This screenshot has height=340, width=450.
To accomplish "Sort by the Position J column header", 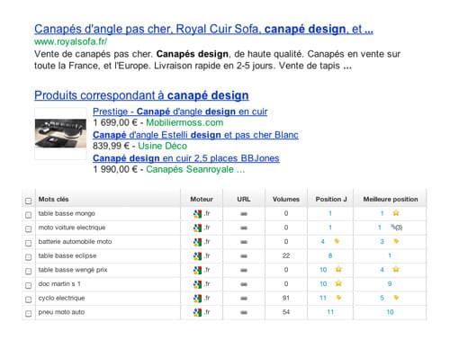I will click(331, 199).
